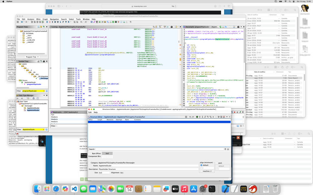Viewport: 313px width, 195px height.
Task: Click the Name field in Structure Editor
Action: coord(148,166)
